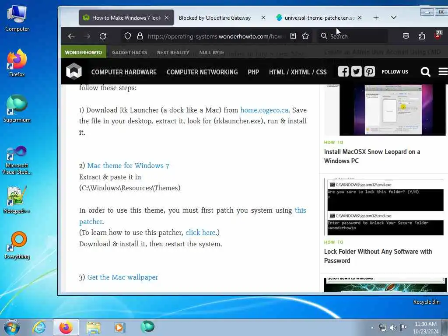Click the extension icon with 21 badge
The height and width of the screenshot is (336, 448).
[x=437, y=35]
